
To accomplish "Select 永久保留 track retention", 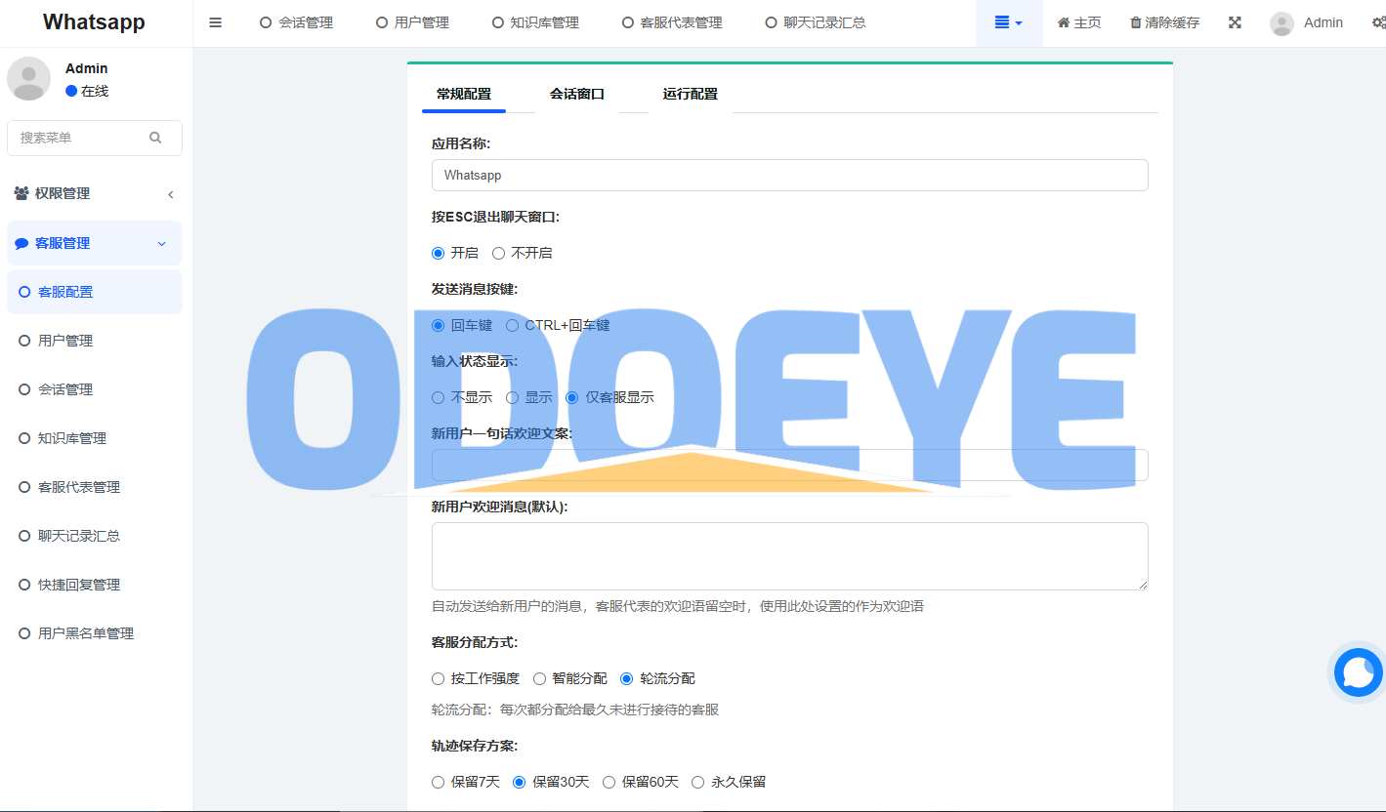I will 697,782.
